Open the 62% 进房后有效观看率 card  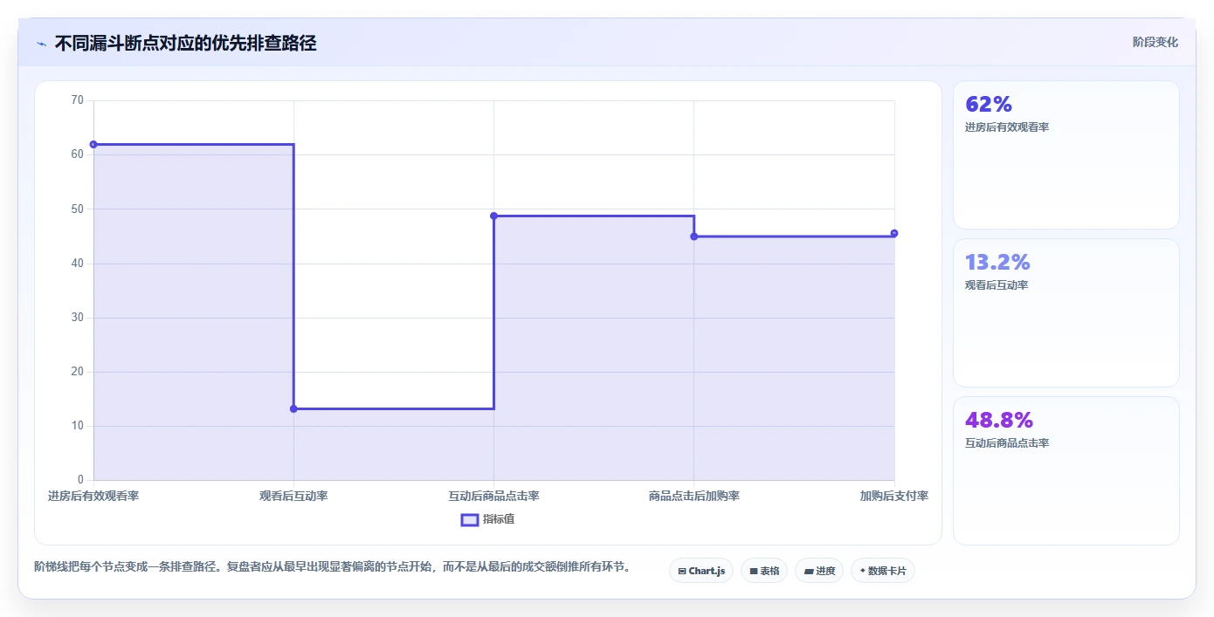(1066, 155)
